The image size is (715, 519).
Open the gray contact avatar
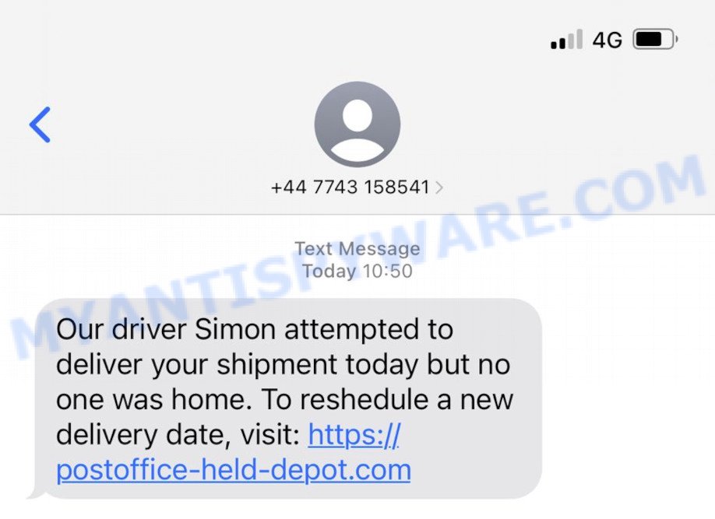pos(357,124)
